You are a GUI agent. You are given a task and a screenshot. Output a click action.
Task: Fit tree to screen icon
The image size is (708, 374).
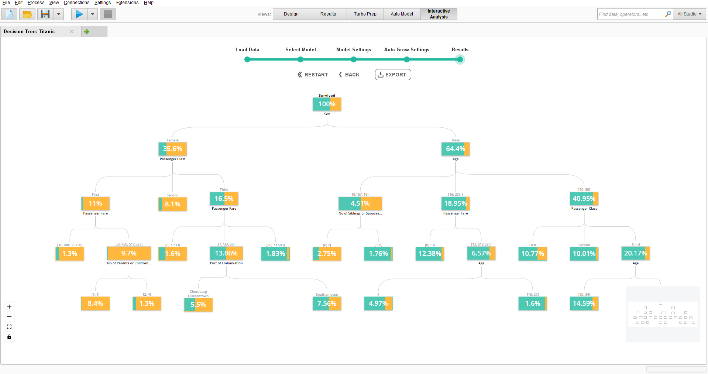point(9,327)
